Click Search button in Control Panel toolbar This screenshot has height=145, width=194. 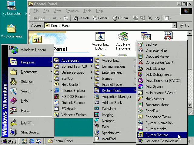(x=81, y=18)
